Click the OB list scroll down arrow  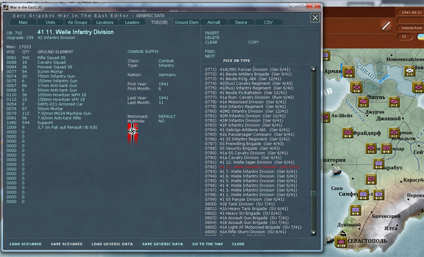pyautogui.click(x=313, y=233)
